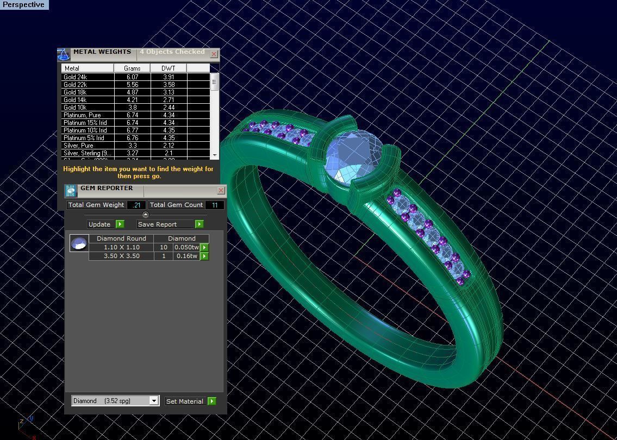Select the Platinum 10% Irid row
617x440 pixels.
(x=135, y=130)
